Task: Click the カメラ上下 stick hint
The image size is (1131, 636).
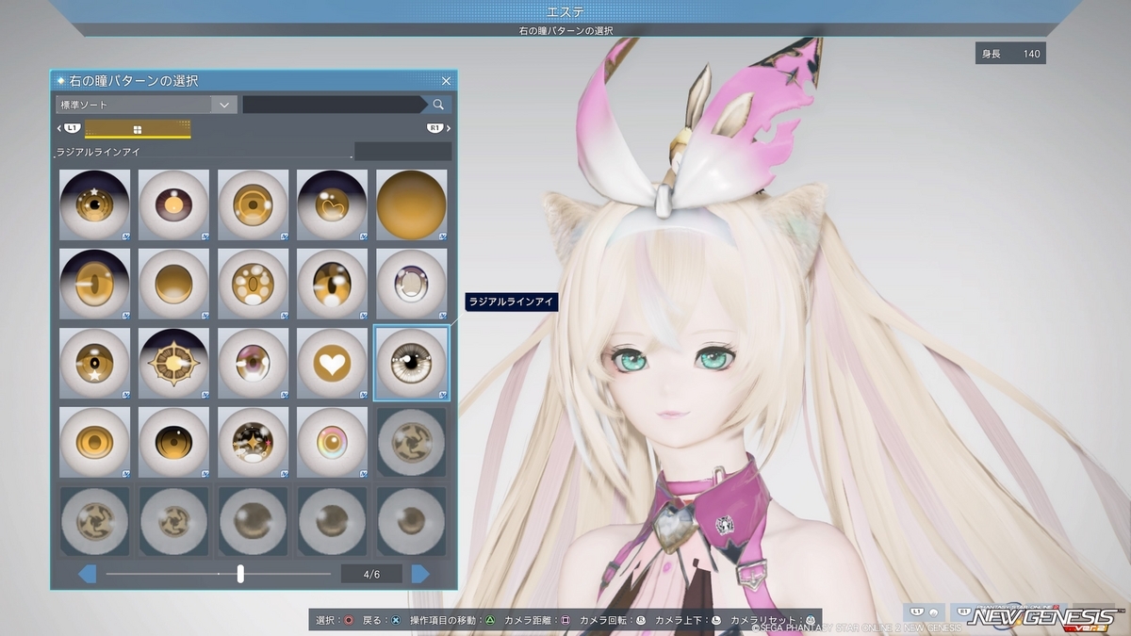Action: (x=688, y=621)
